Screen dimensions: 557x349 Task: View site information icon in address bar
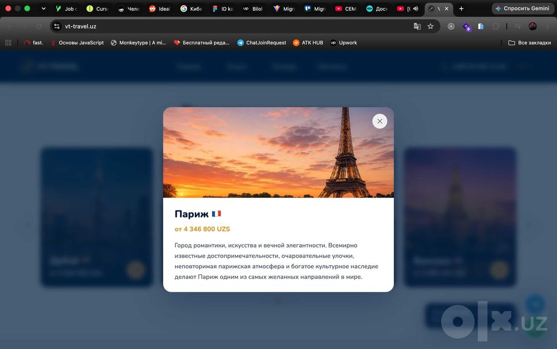tap(57, 26)
